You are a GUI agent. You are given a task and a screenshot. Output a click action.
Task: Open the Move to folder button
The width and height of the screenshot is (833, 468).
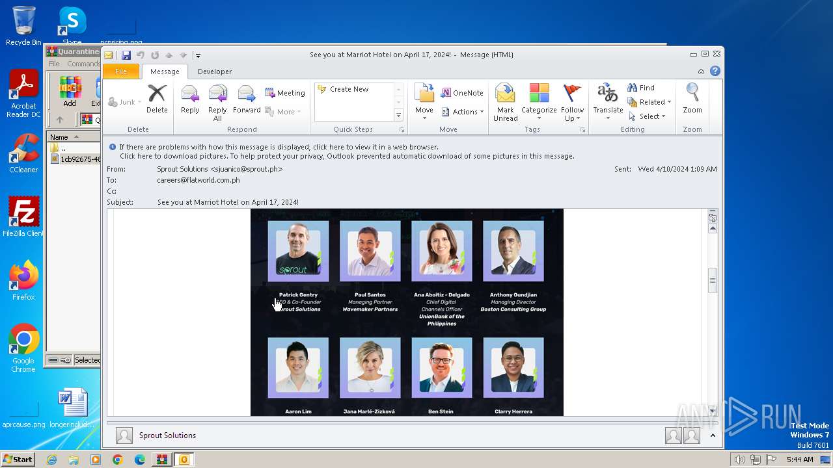tap(424, 102)
